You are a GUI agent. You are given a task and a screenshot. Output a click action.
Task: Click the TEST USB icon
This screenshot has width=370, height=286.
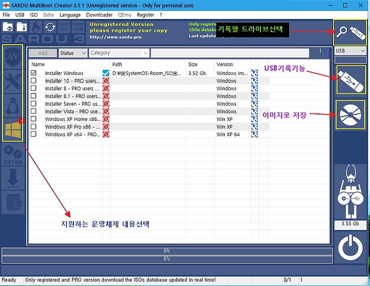tap(78, 27)
